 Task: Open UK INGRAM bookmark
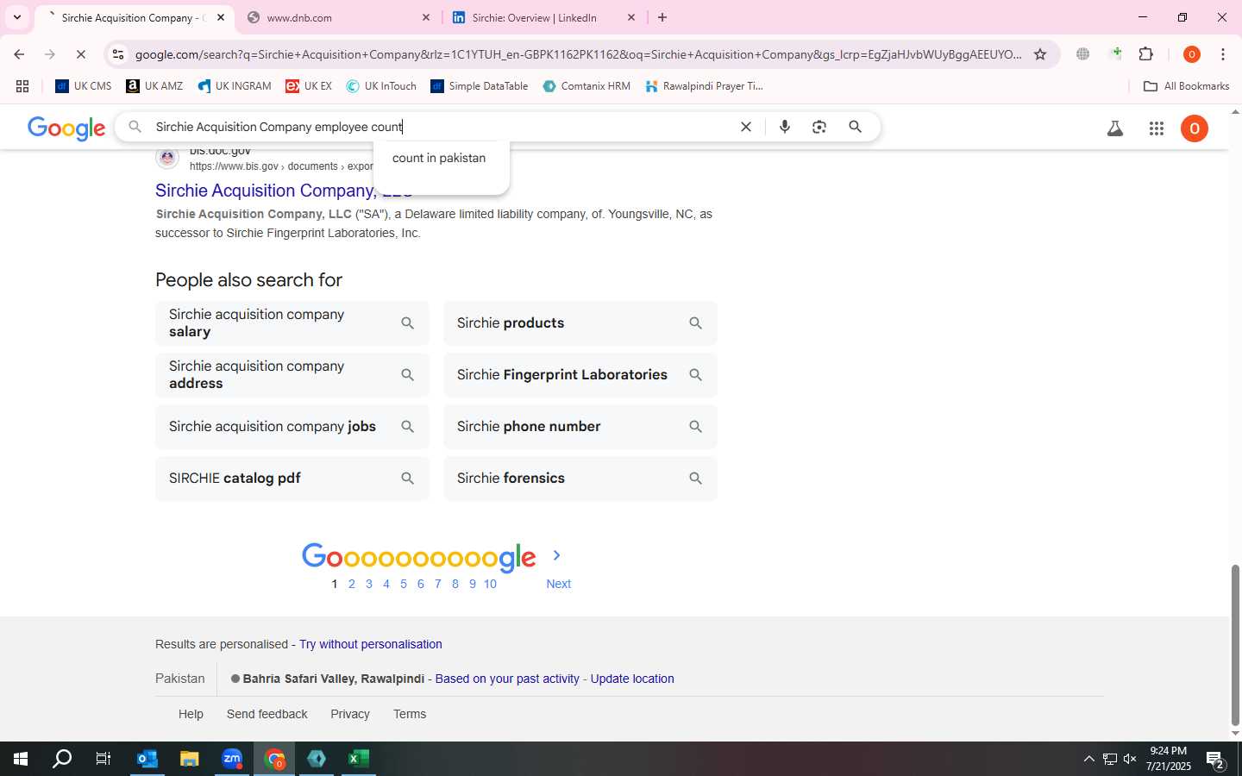pyautogui.click(x=235, y=86)
